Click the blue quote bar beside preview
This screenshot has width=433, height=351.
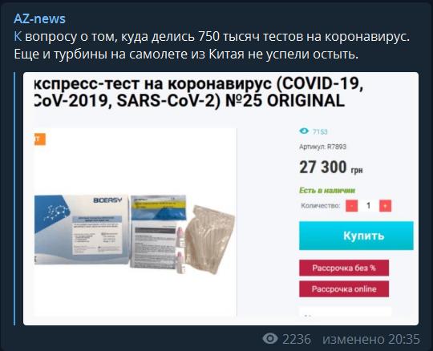point(14,199)
